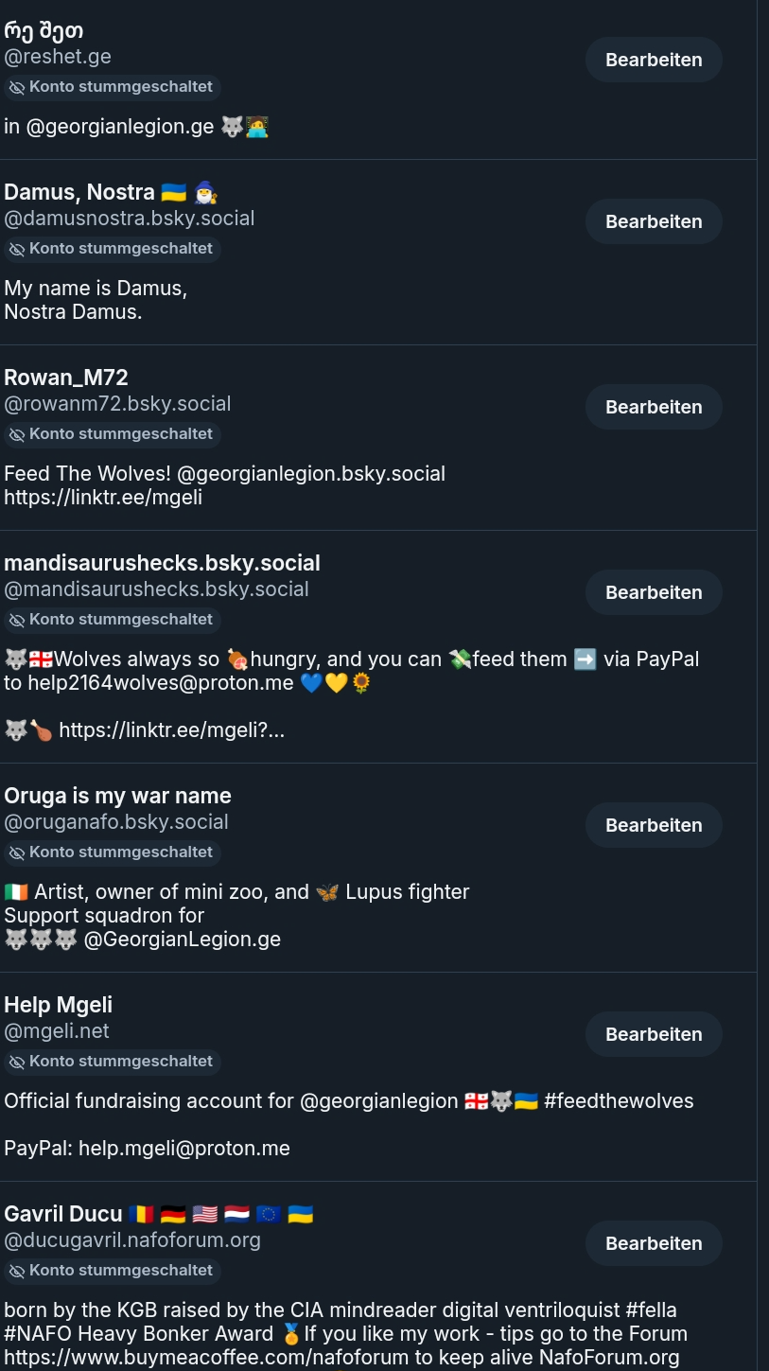Viewport: 769px width, 1371px height.
Task: Edit the Help Mgeli entry
Action: 654,1034
